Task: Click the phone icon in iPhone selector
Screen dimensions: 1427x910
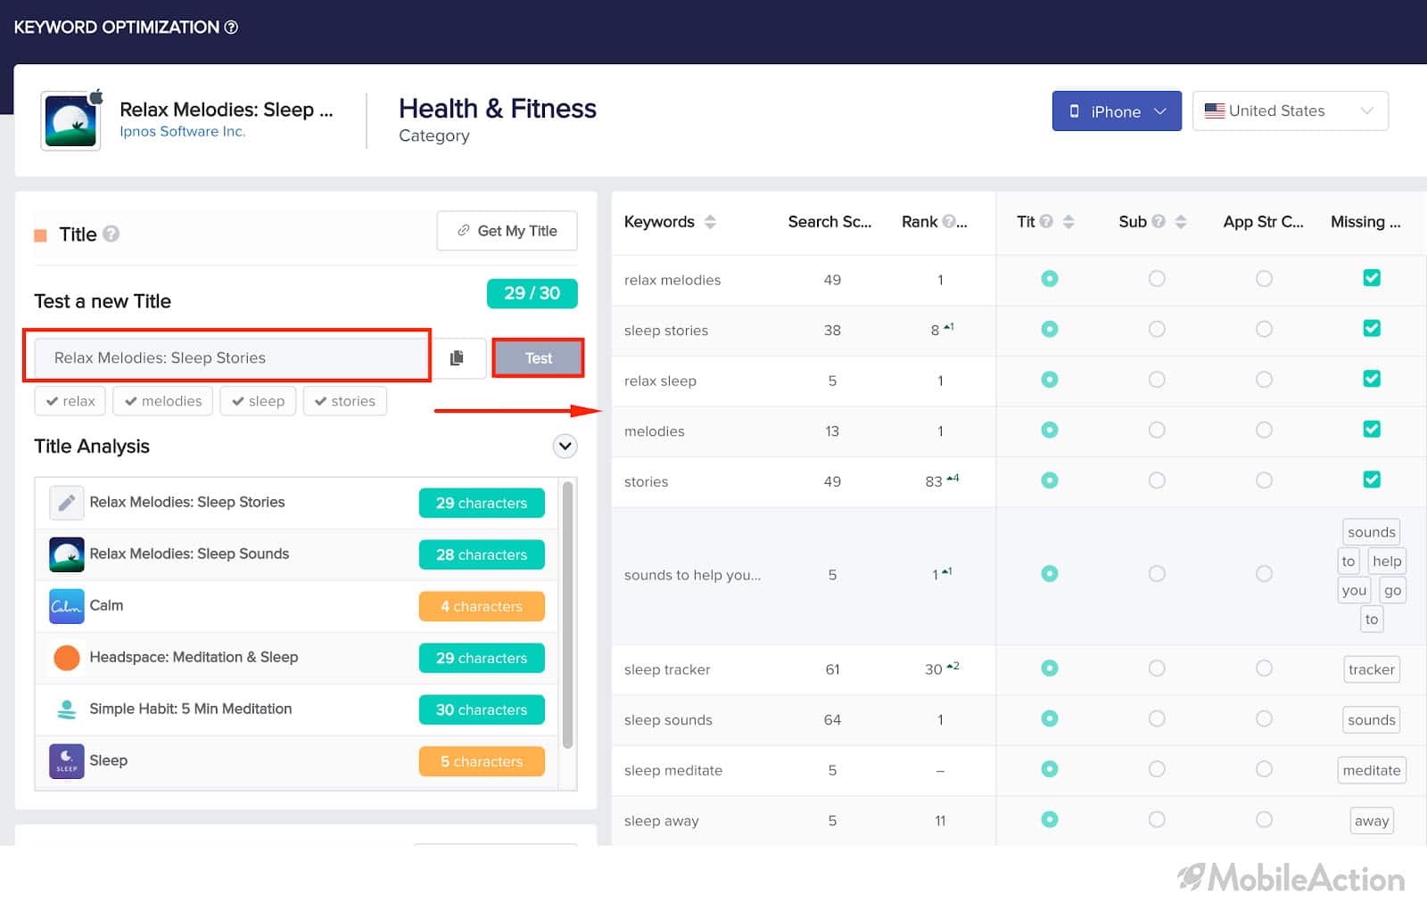Action: pyautogui.click(x=1075, y=111)
